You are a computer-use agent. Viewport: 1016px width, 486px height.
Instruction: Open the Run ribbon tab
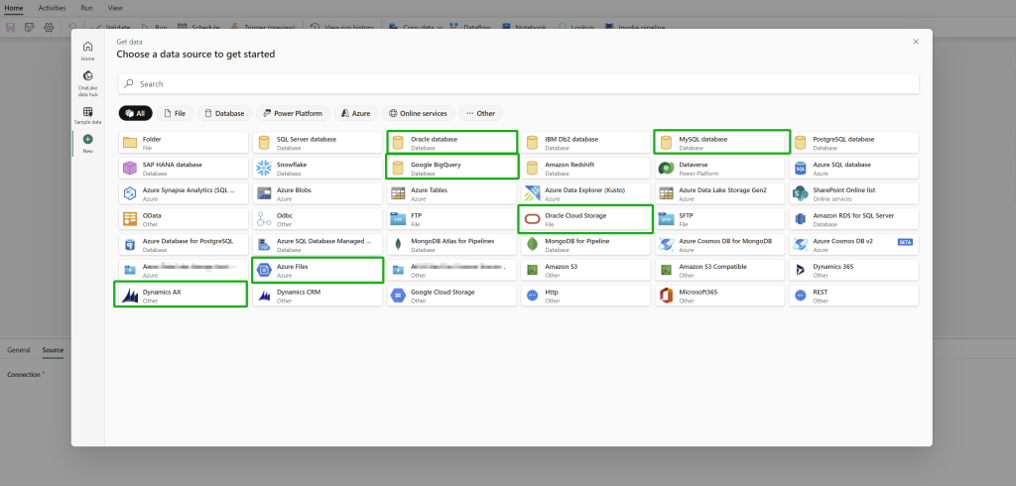[87, 8]
